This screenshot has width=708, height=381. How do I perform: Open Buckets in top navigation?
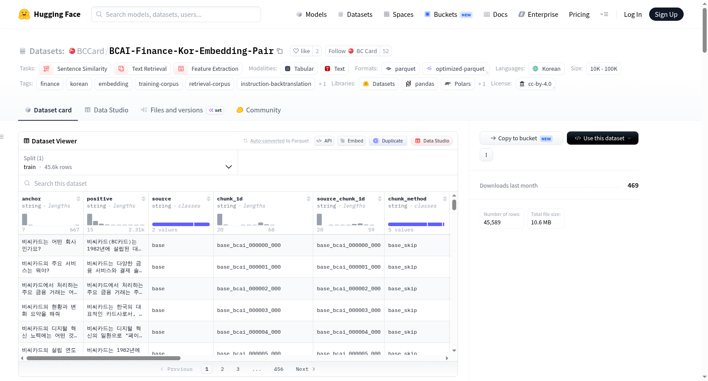448,14
